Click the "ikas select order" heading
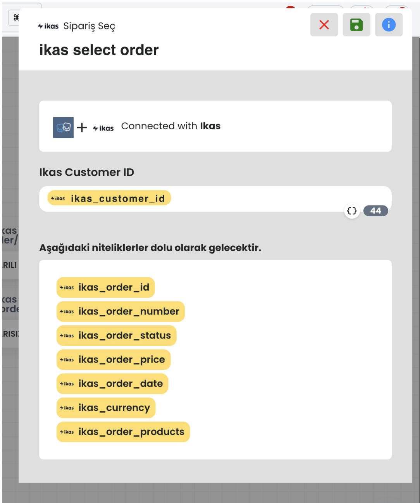This screenshot has width=420, height=503. [x=99, y=50]
